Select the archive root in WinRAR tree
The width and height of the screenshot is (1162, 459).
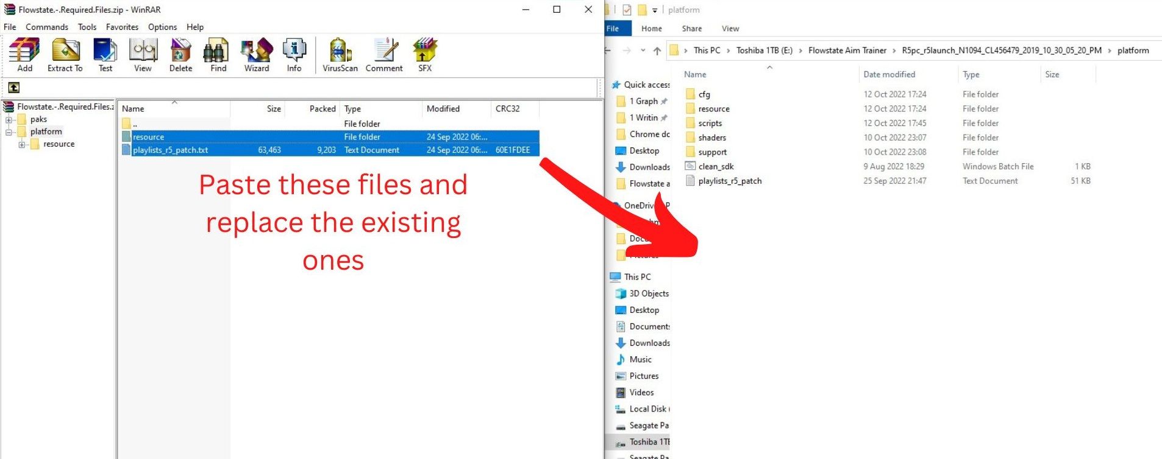click(59, 107)
